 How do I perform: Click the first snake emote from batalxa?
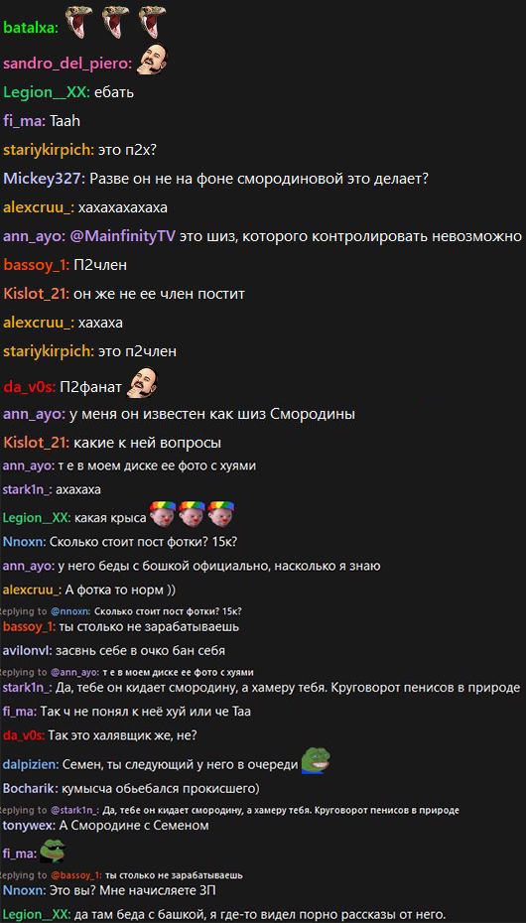point(77,22)
